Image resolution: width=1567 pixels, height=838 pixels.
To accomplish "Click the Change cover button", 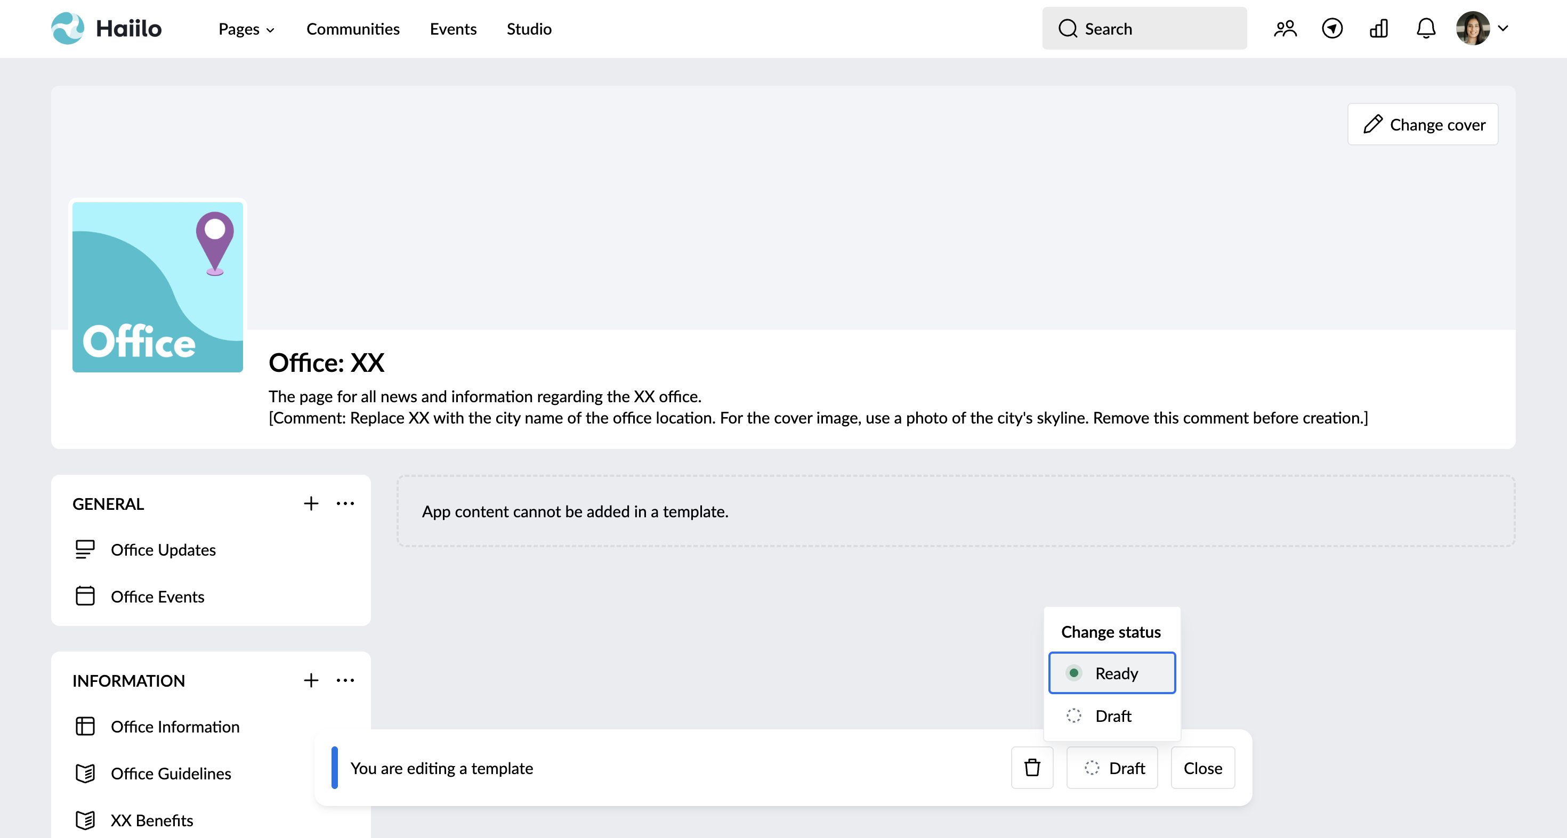I will (x=1422, y=124).
